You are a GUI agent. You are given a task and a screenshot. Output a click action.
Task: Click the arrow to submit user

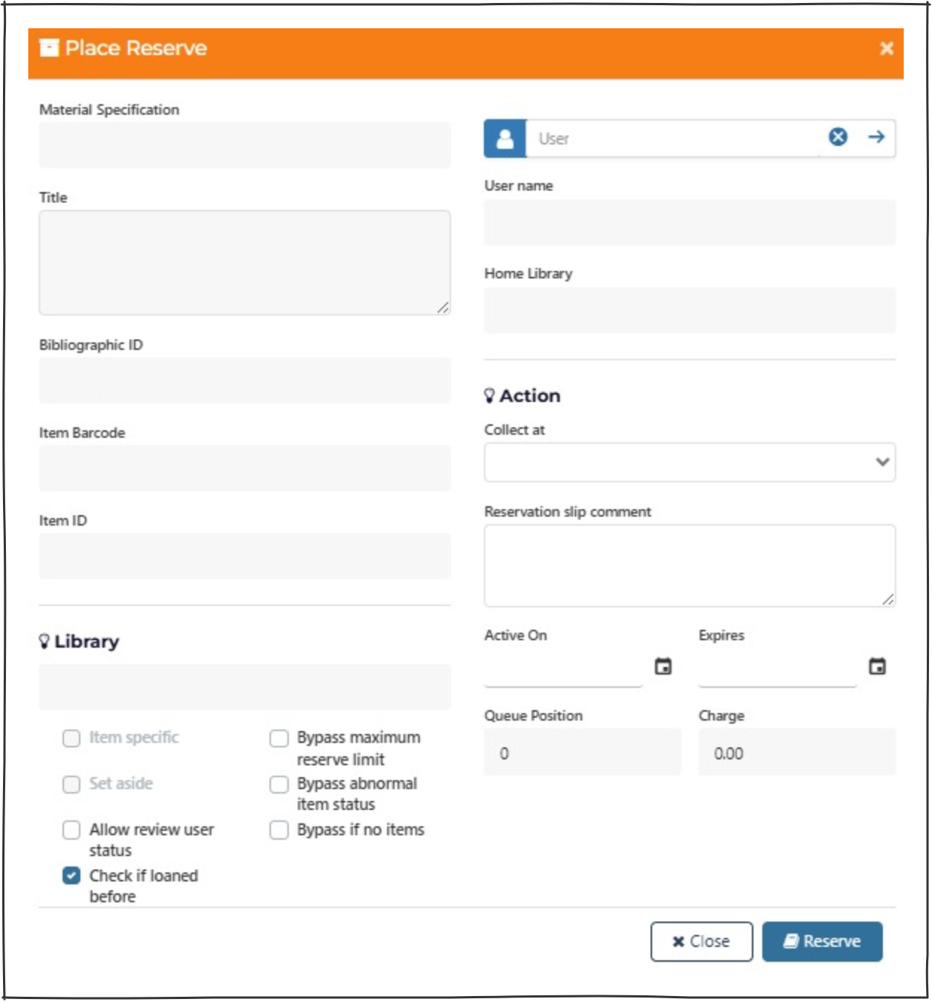click(876, 137)
